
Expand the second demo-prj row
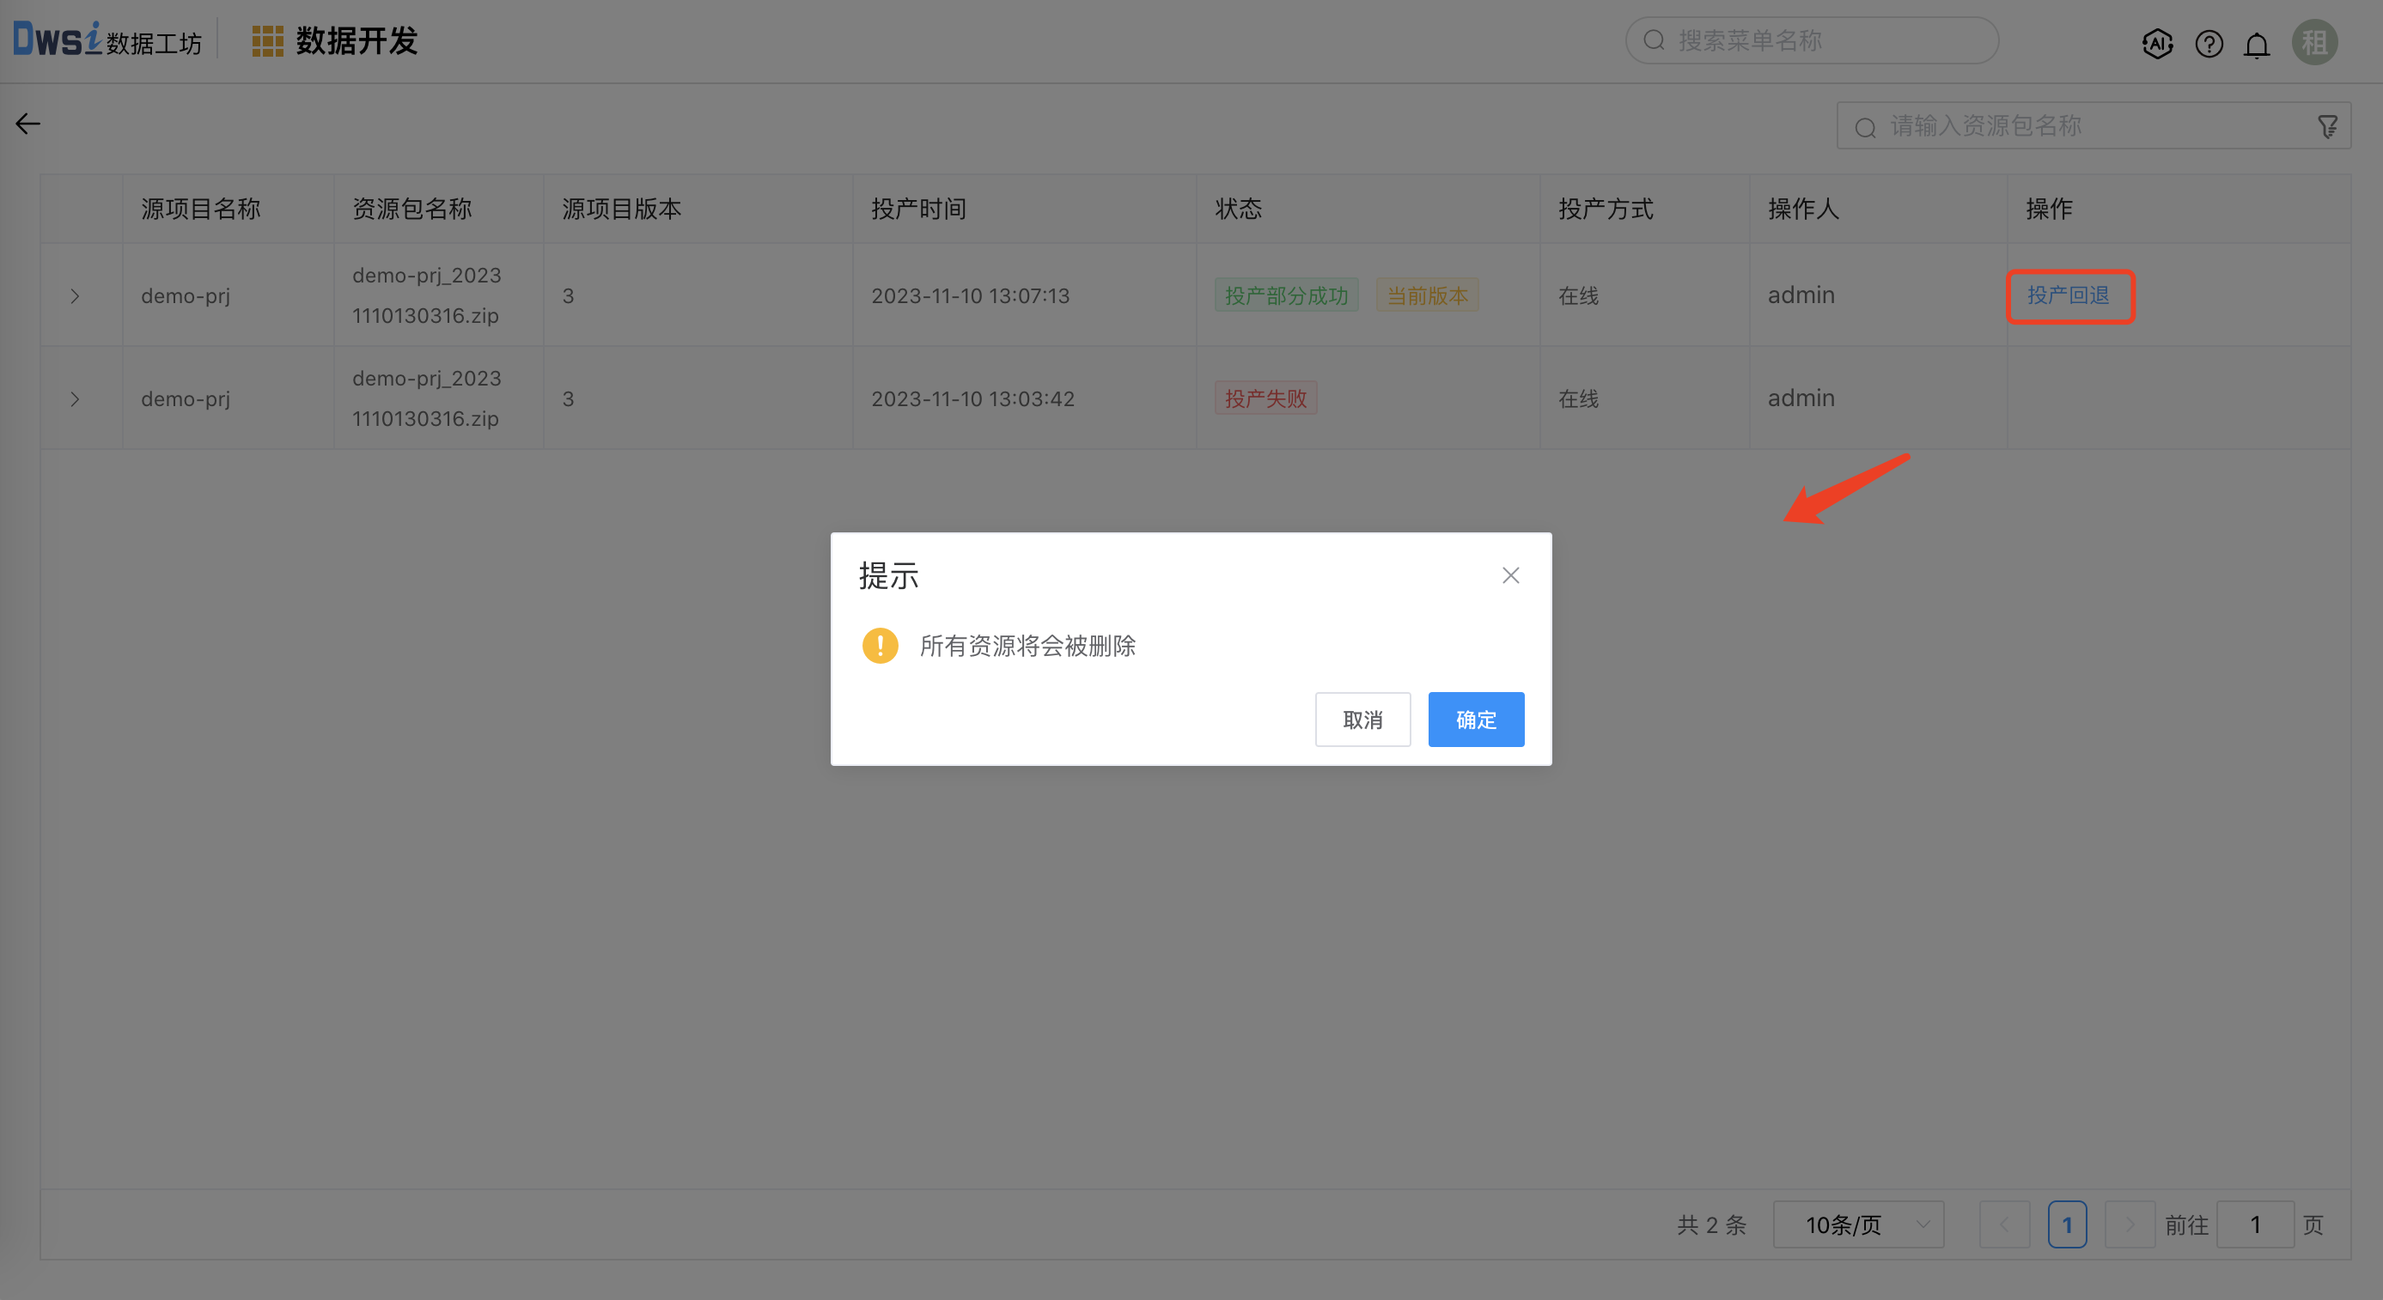75,399
